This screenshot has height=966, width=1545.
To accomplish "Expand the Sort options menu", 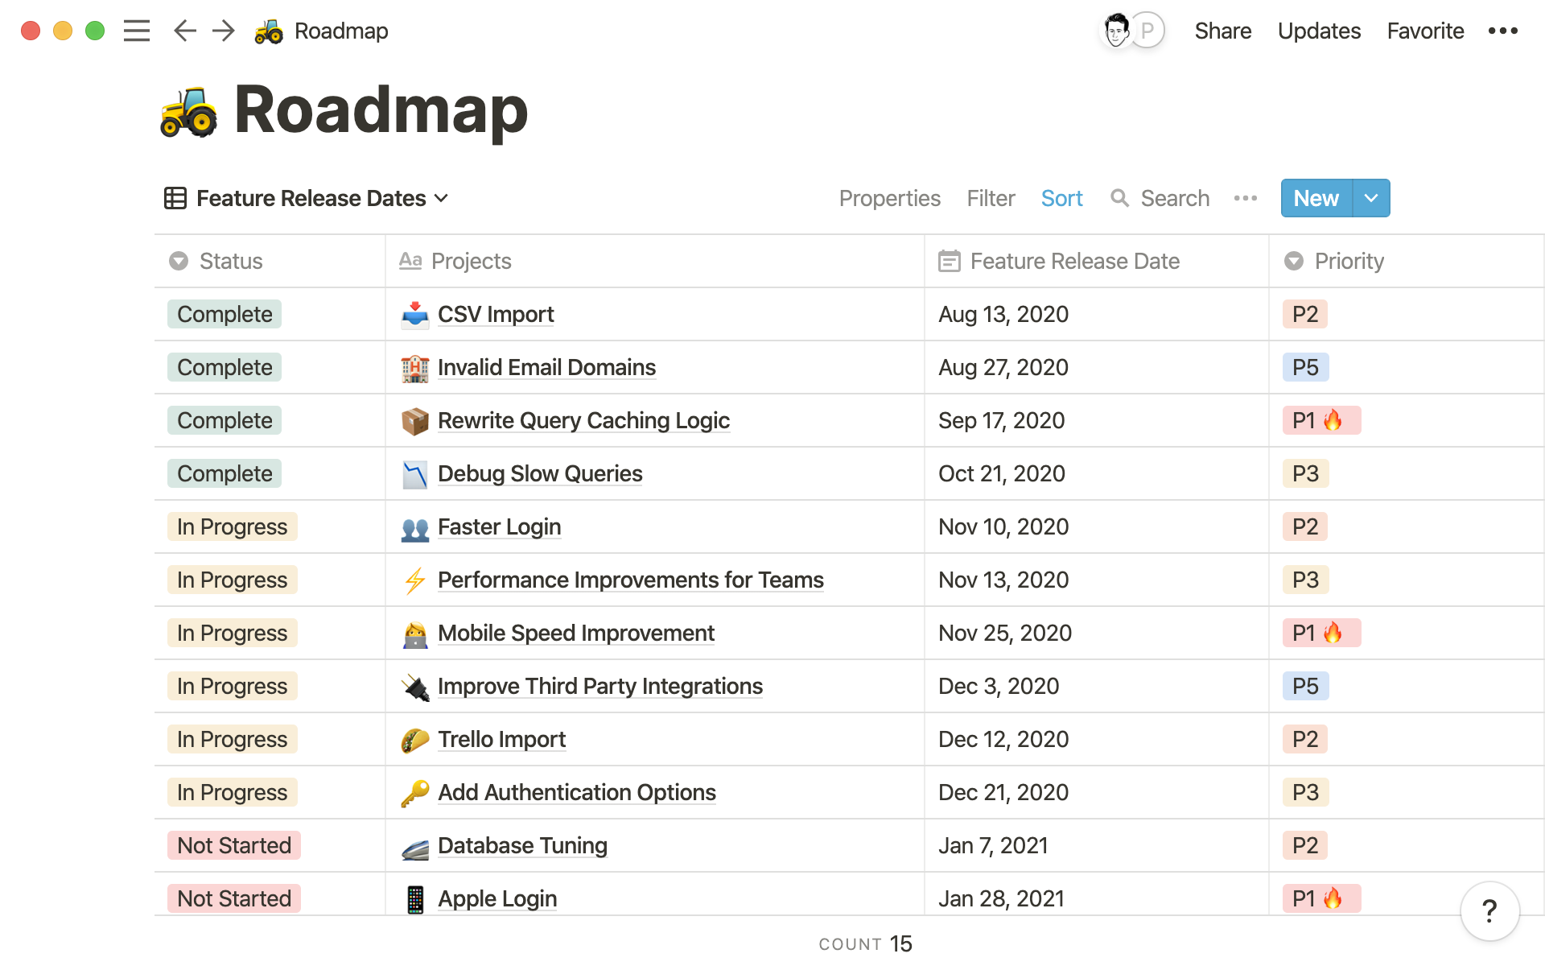I will point(1062,198).
